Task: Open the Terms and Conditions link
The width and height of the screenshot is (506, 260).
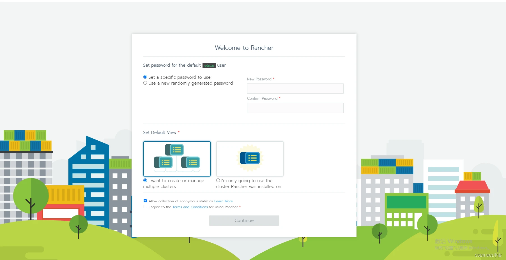Action: tap(190, 207)
